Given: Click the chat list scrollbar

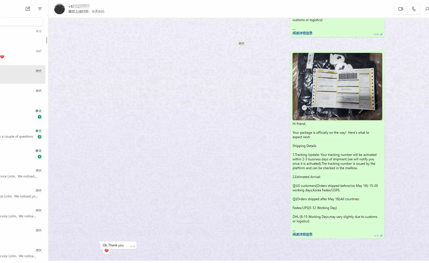Looking at the screenshot, I should [46, 40].
